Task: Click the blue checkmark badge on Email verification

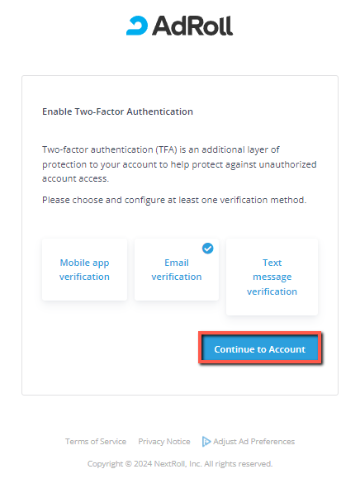Action: [207, 249]
